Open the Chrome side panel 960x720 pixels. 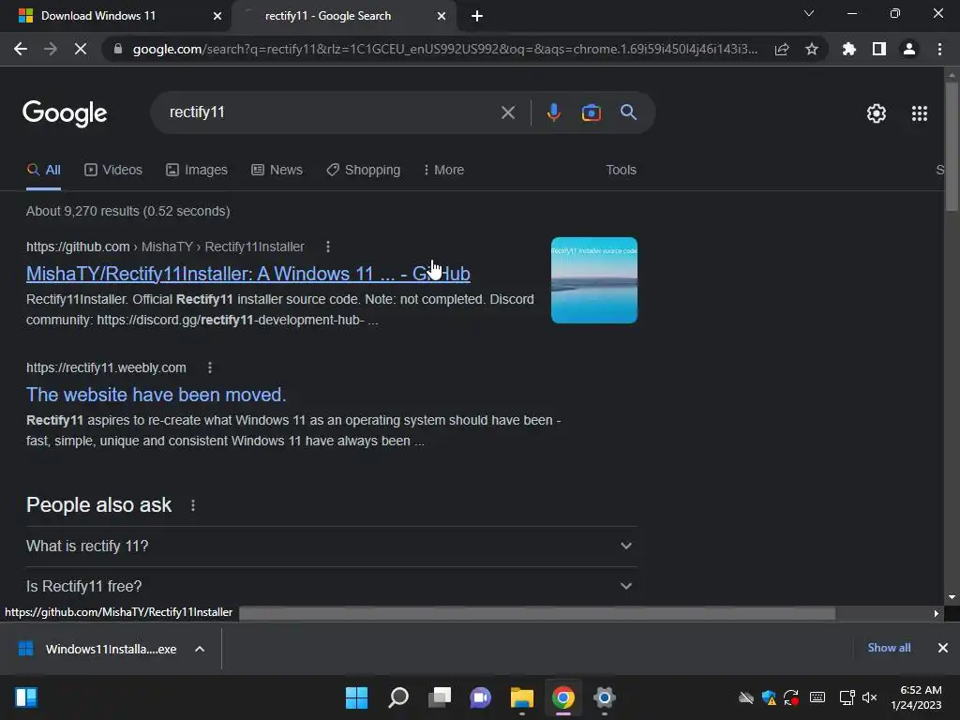[878, 49]
